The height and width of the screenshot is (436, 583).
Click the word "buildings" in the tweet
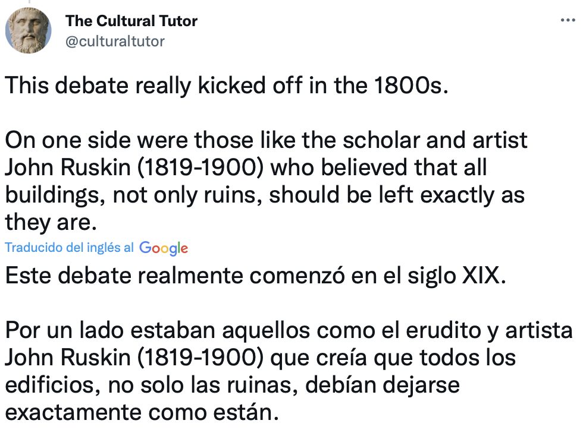(51, 195)
